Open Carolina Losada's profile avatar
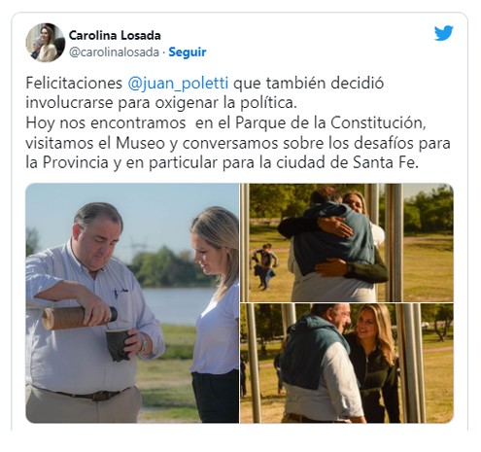Viewport: 481px width, 452px height. tap(46, 43)
